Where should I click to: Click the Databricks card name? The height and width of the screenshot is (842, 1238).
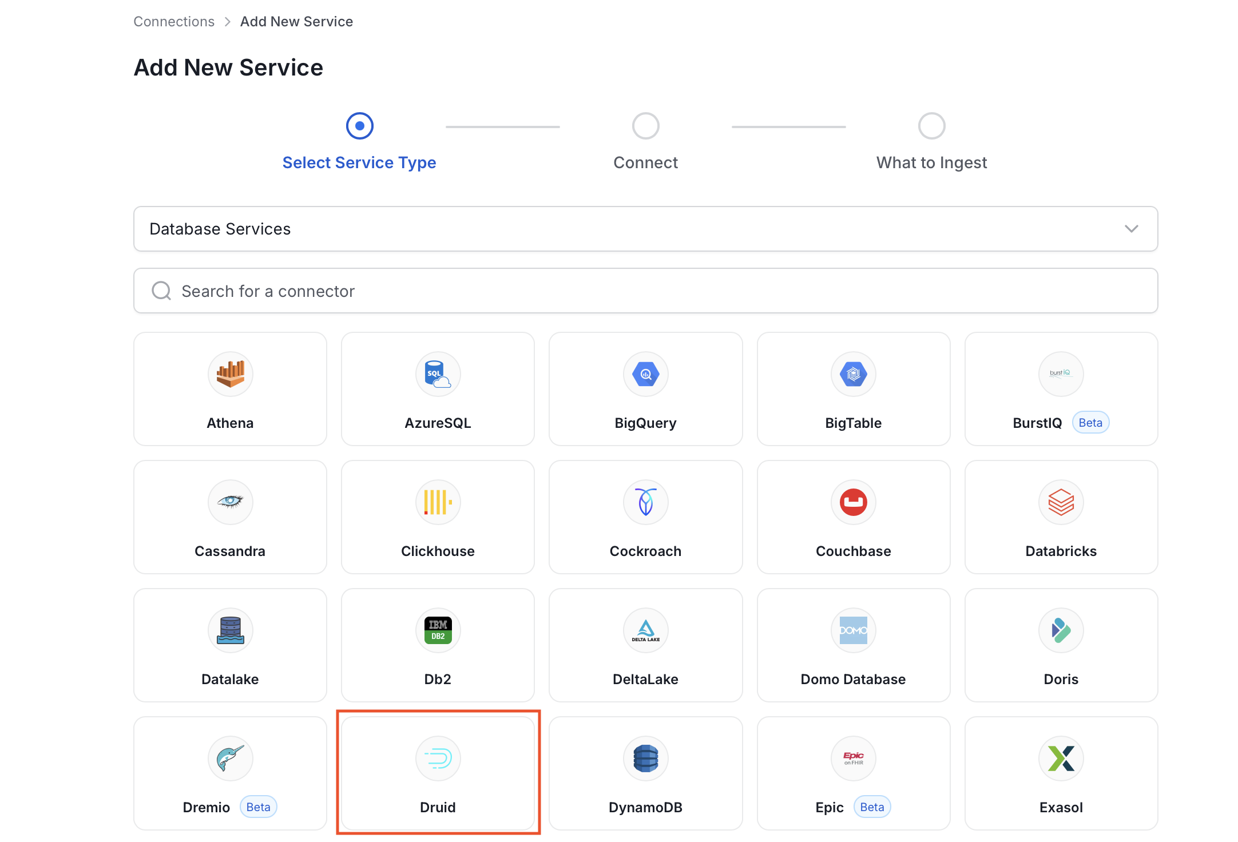coord(1061,551)
